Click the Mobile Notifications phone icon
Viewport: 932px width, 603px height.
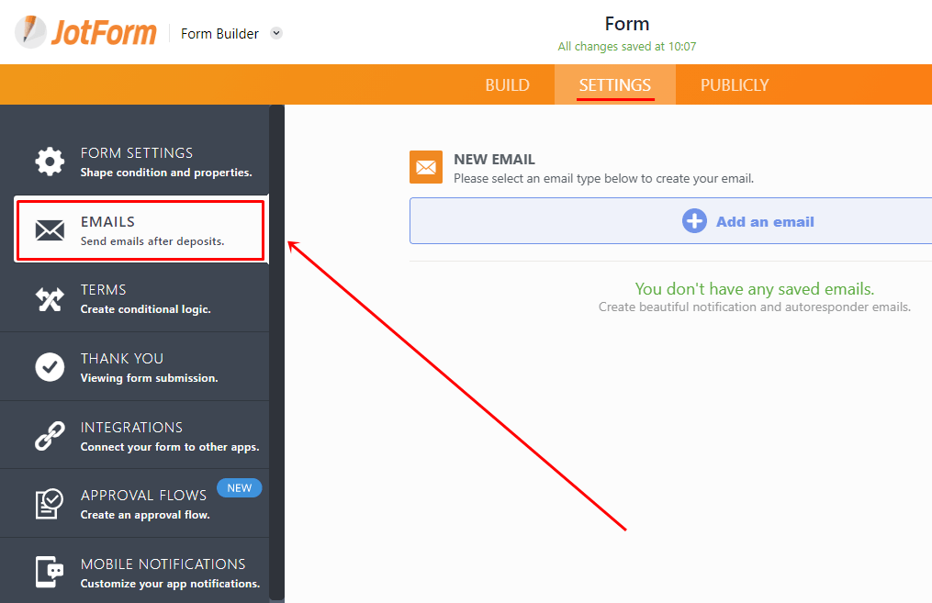tap(50, 573)
